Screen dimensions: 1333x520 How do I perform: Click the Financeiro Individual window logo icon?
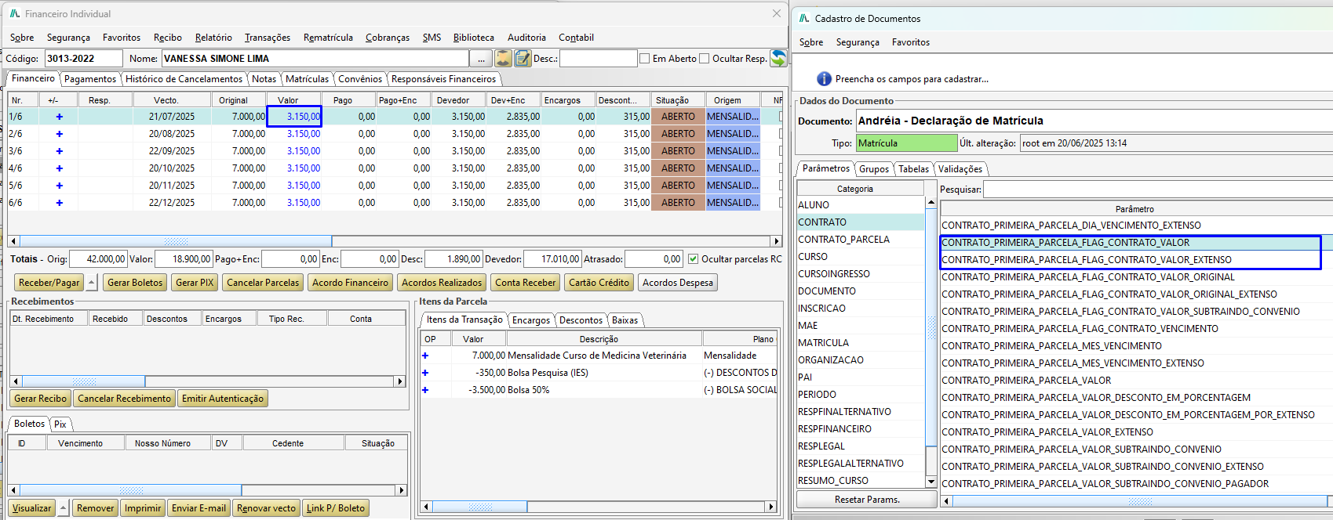[x=14, y=13]
